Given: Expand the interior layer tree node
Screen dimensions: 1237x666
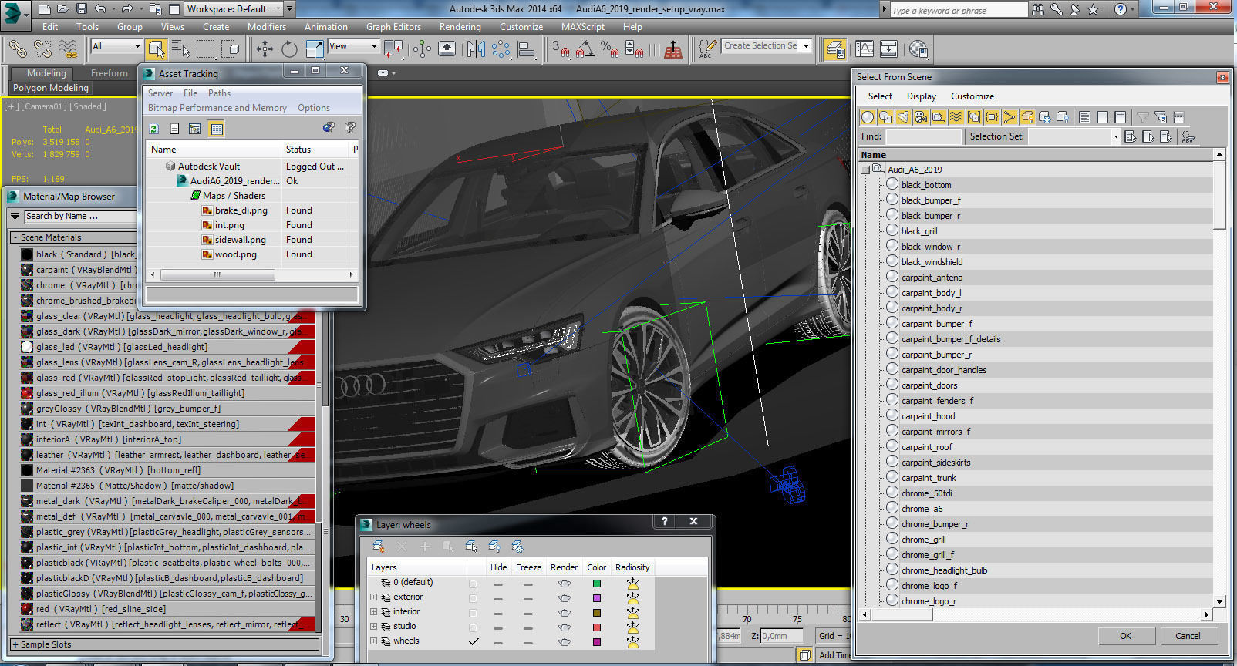Looking at the screenshot, I should 374,612.
